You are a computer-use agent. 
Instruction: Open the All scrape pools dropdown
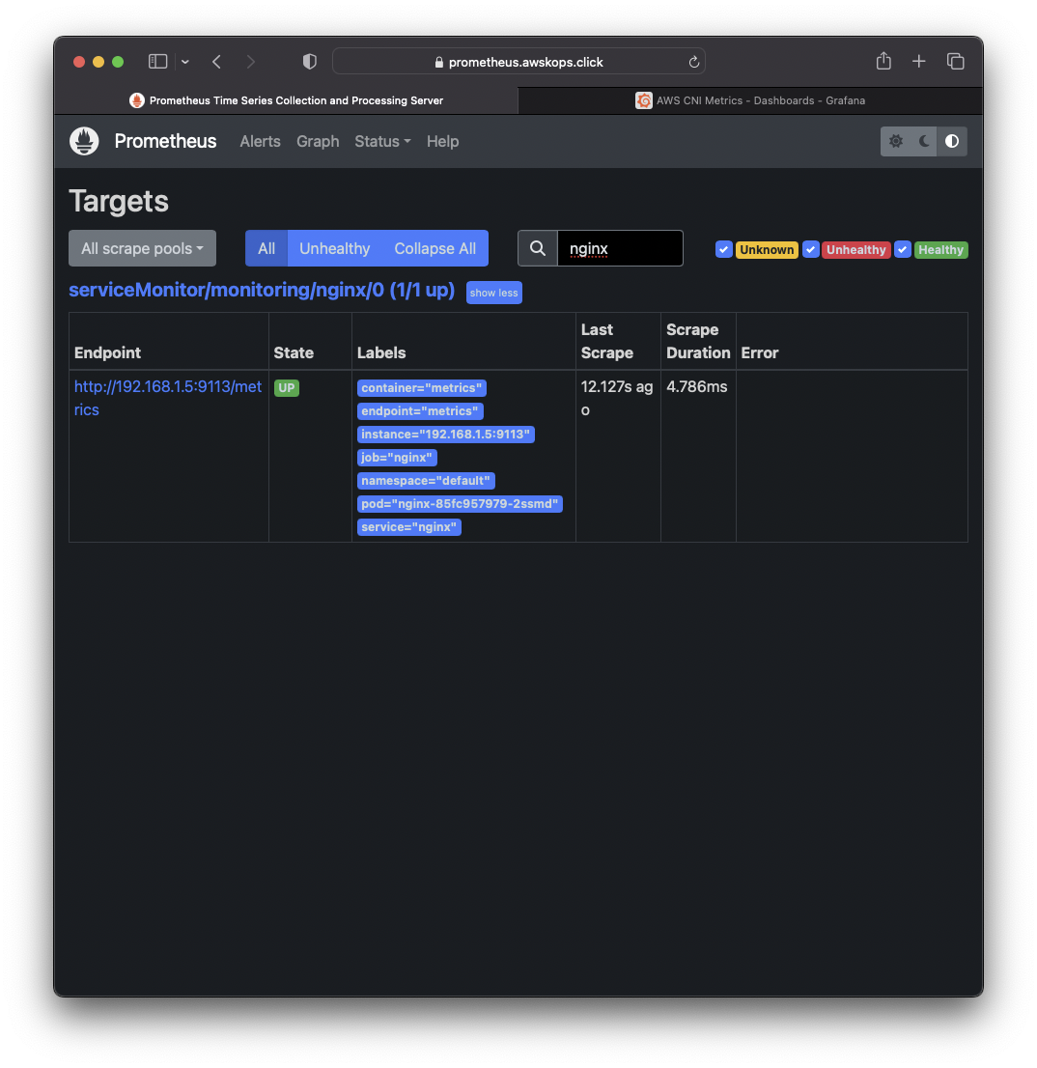click(x=142, y=248)
